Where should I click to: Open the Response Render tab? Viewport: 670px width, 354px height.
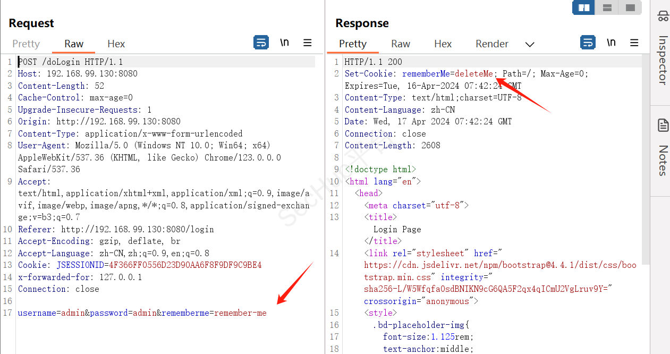tap(492, 44)
